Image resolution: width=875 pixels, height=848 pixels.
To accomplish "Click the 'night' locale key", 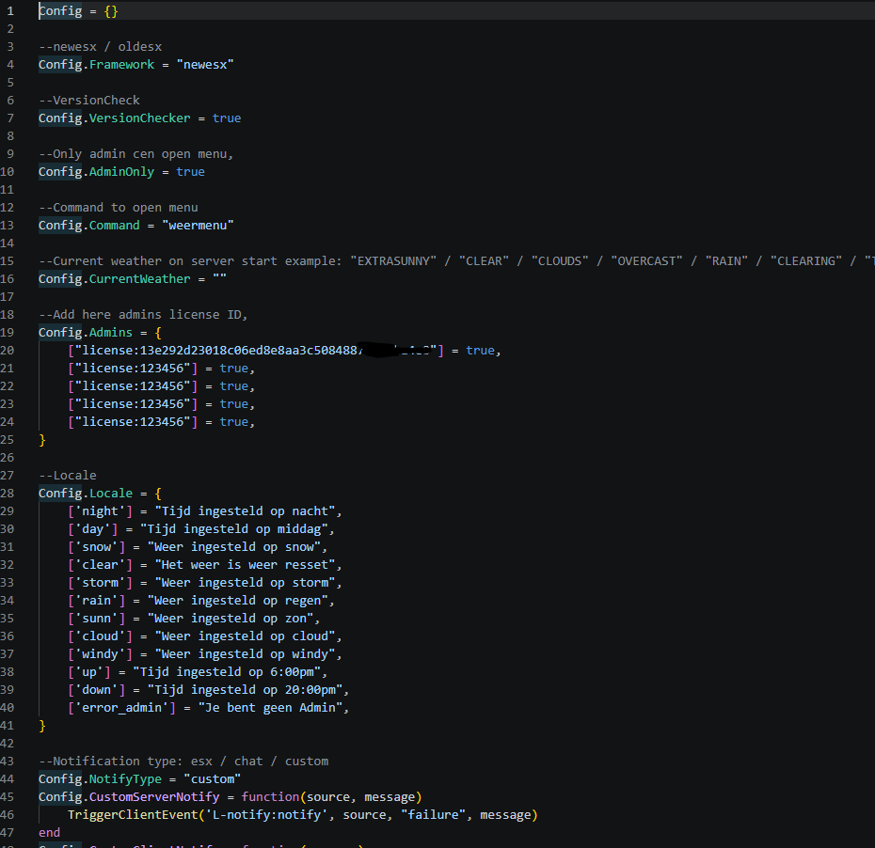I will 100,510.
